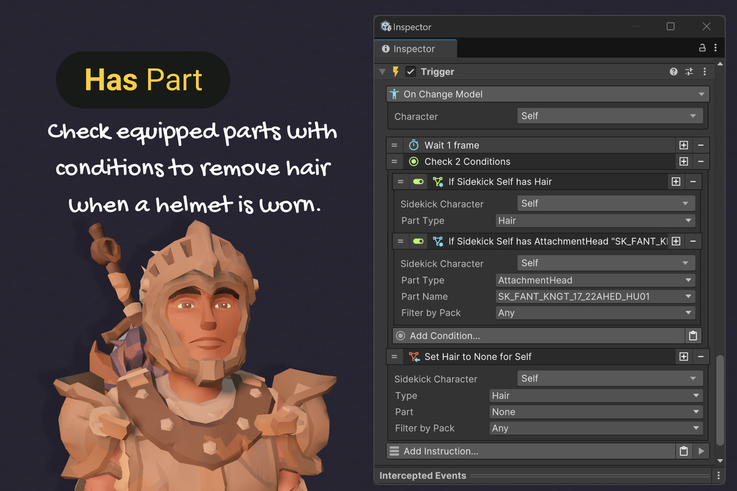Click the clipboard icon beside Add Condition

point(693,336)
